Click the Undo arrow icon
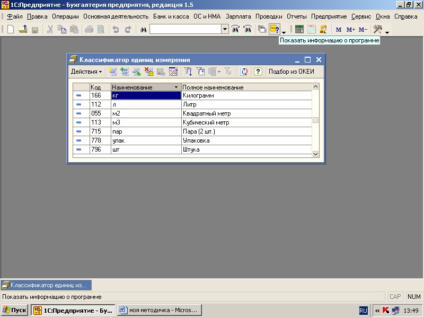The width and height of the screenshot is (424, 318). 116,29
